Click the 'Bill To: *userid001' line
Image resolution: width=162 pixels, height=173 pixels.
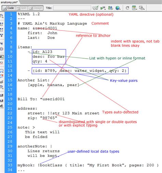coord(41,99)
